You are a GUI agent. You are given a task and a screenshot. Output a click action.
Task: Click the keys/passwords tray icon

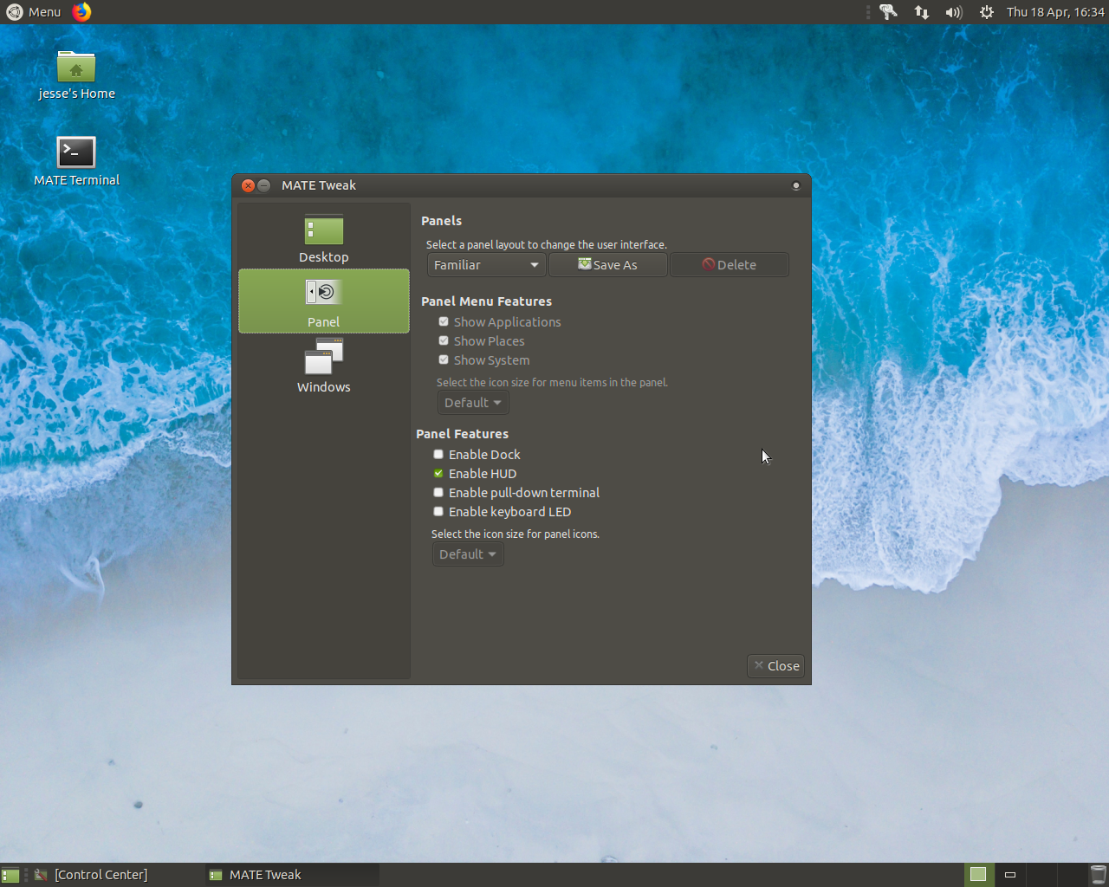(888, 12)
